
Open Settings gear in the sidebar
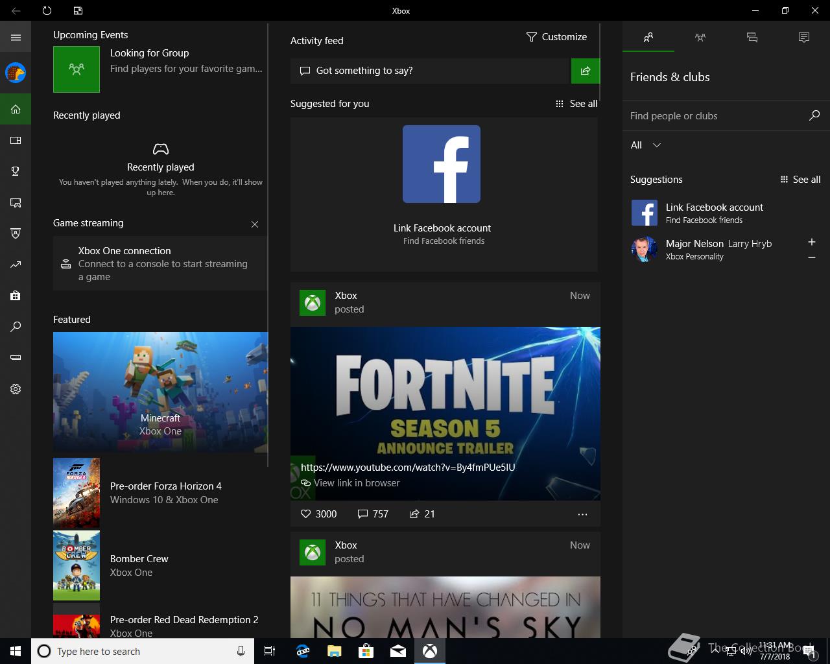[x=16, y=389]
